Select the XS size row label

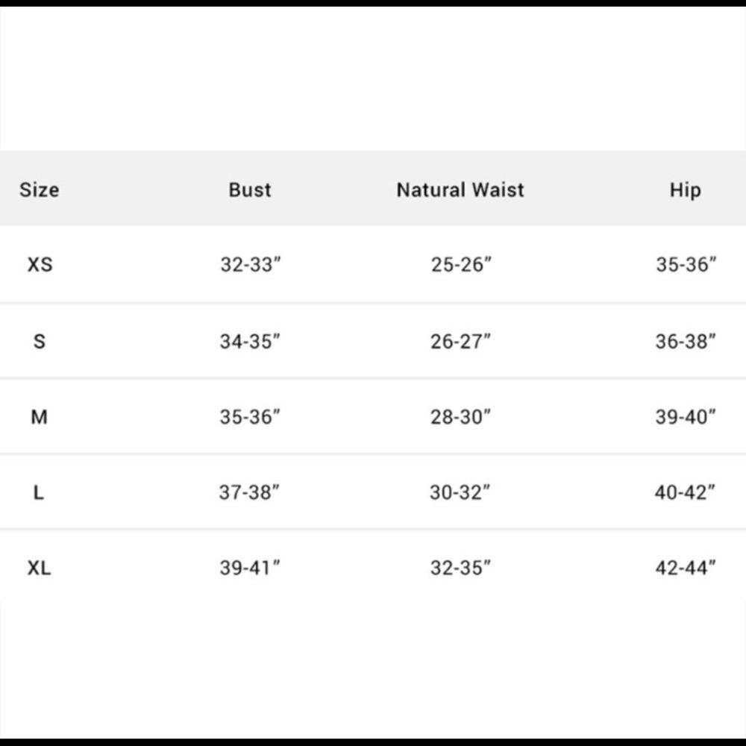40,265
